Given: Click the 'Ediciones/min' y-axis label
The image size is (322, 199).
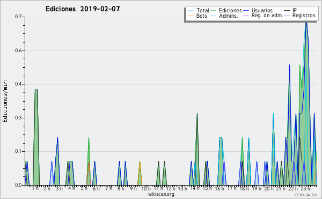Looking at the screenshot, I should coord(5,101).
